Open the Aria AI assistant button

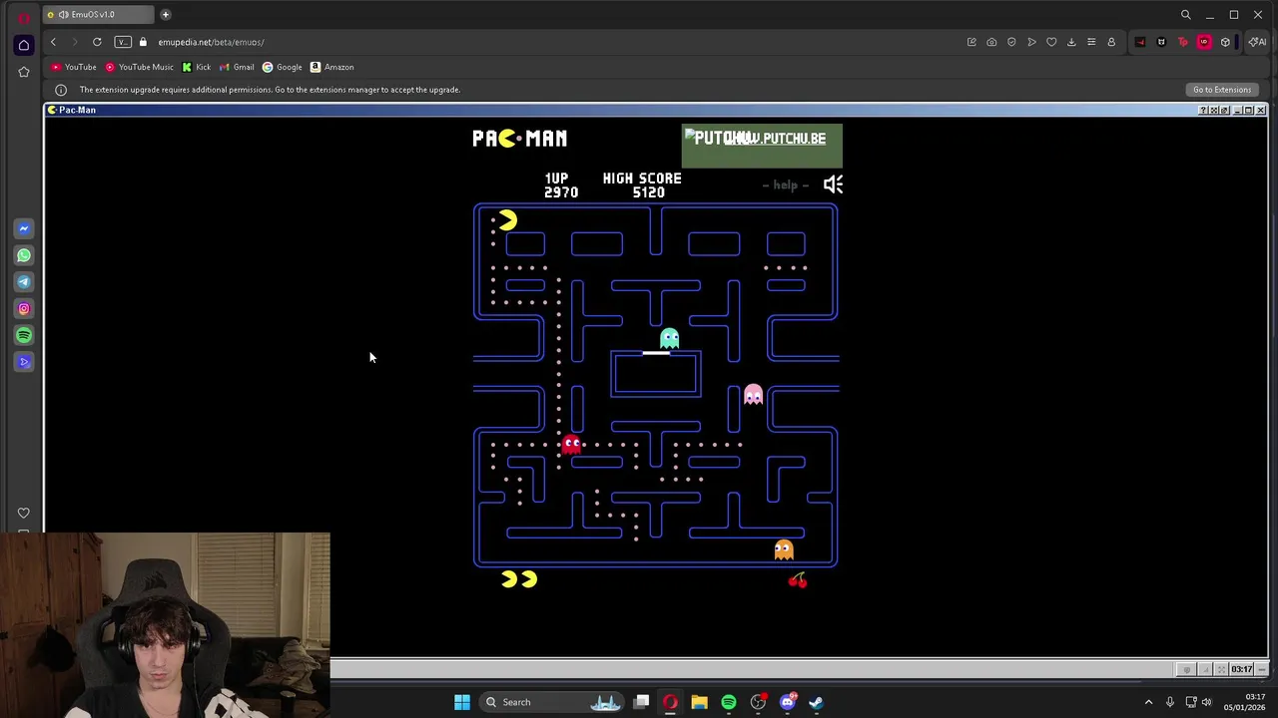pos(1255,42)
